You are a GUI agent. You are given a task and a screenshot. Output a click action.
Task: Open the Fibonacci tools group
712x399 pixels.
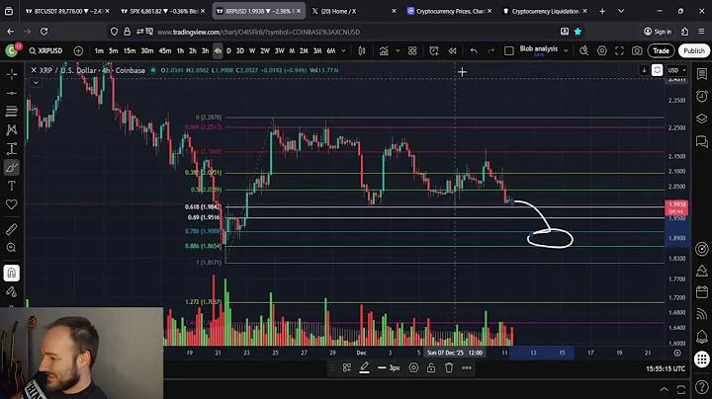[11, 112]
